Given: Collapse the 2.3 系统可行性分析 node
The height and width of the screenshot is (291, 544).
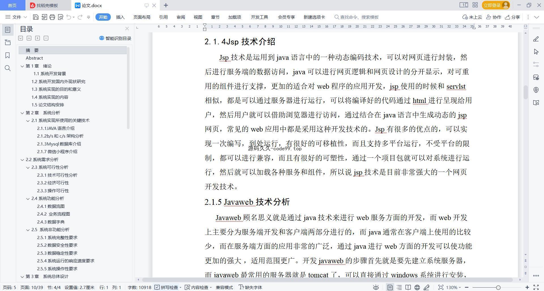Looking at the screenshot, I should [x=28, y=167].
